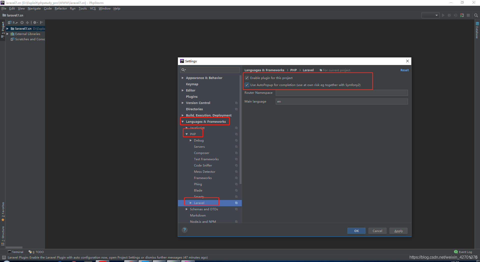Open the 7: Structure side tab
The width and height of the screenshot is (480, 262).
coord(3,236)
